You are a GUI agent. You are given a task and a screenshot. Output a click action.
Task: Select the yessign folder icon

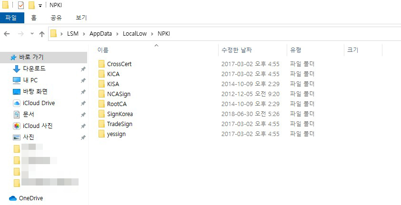(x=101, y=134)
